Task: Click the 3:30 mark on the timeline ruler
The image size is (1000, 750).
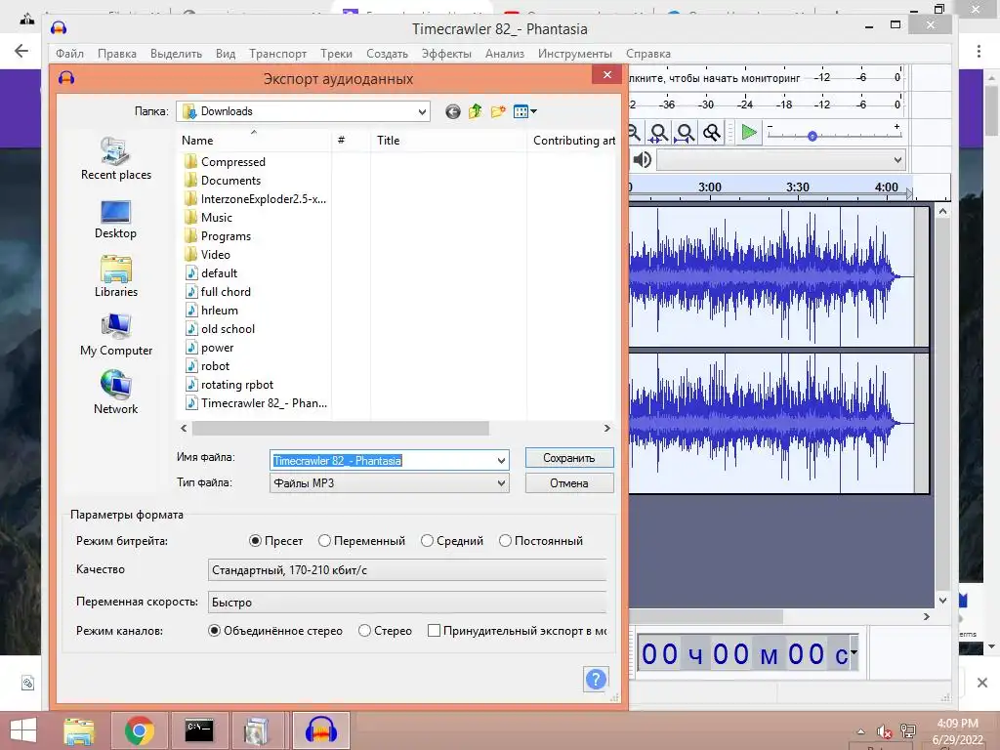Action: (797, 187)
